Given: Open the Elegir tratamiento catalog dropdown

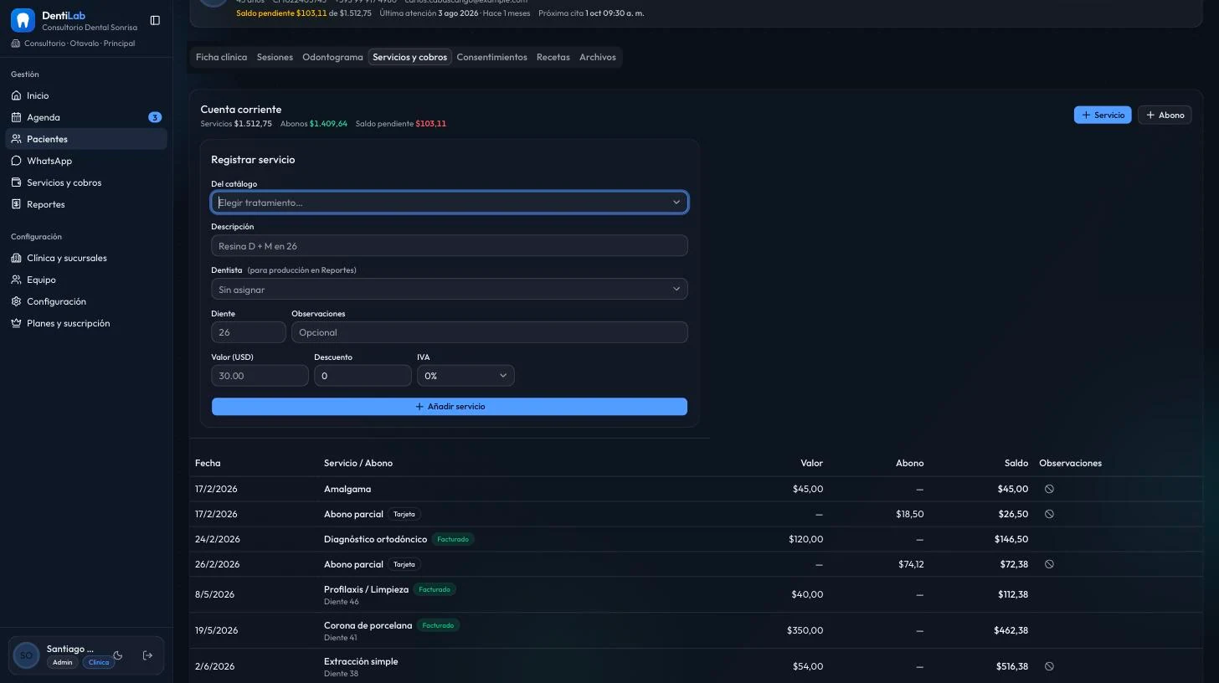Looking at the screenshot, I should [x=450, y=203].
